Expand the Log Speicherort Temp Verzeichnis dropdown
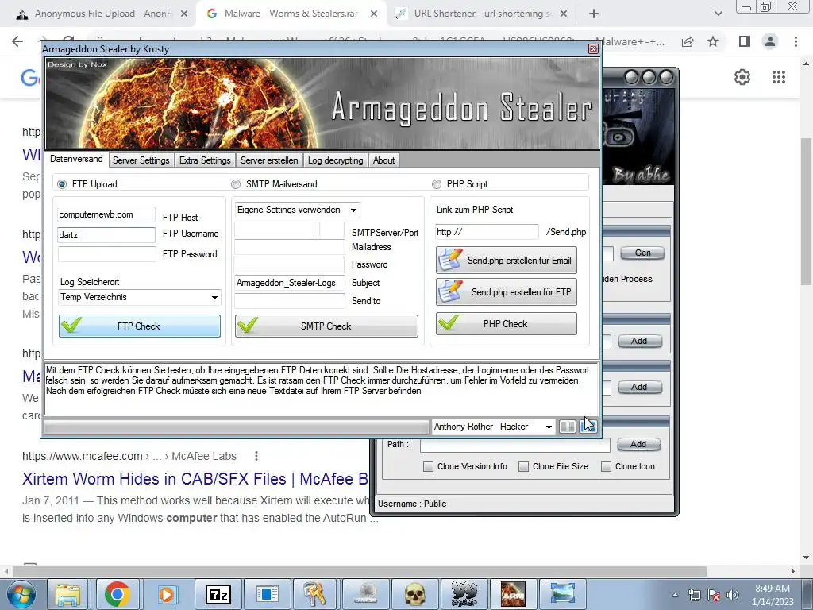 [139, 297]
